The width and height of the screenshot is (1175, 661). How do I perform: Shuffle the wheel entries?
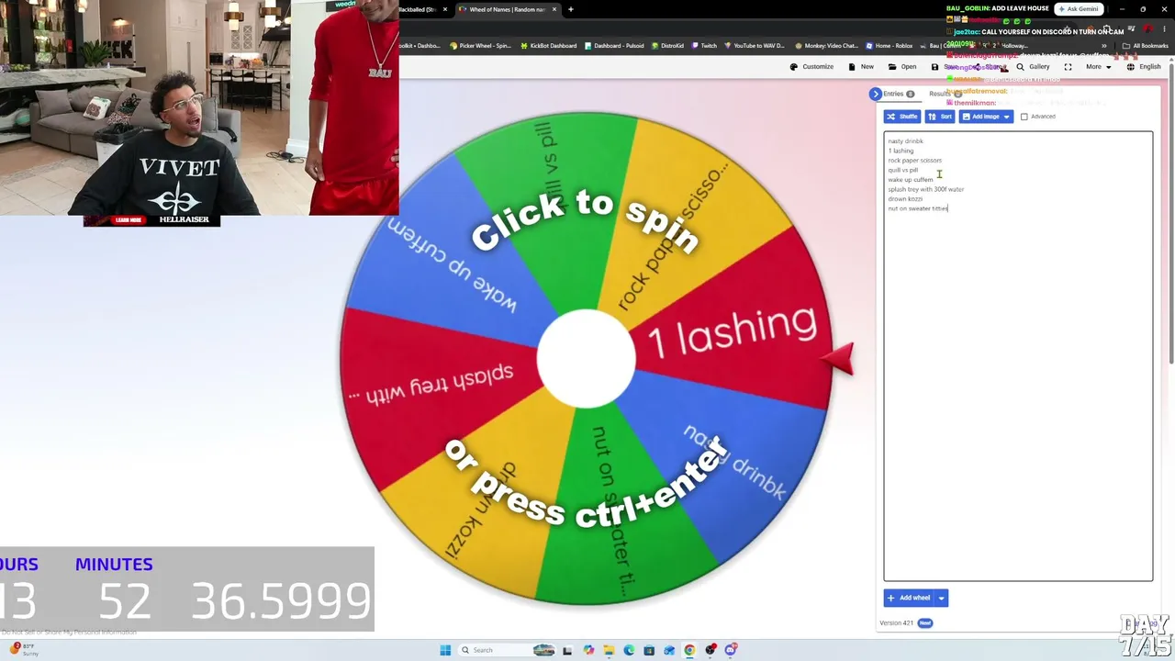901,117
